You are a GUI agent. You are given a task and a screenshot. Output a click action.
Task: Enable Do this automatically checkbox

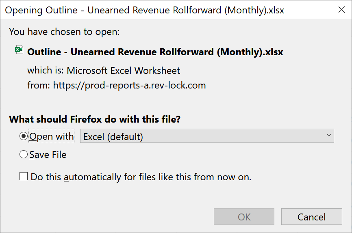click(x=24, y=177)
